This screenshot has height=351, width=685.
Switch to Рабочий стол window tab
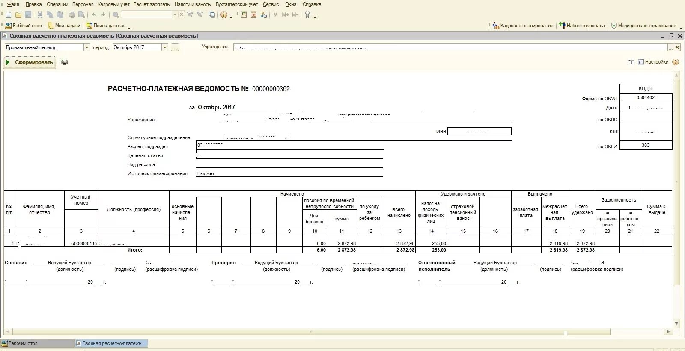(37, 343)
